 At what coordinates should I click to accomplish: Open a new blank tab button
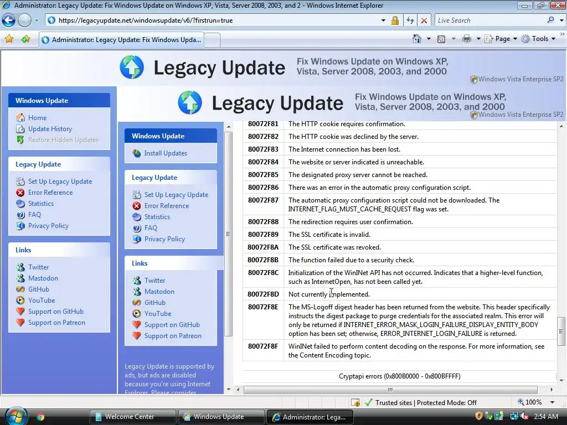[x=212, y=40]
